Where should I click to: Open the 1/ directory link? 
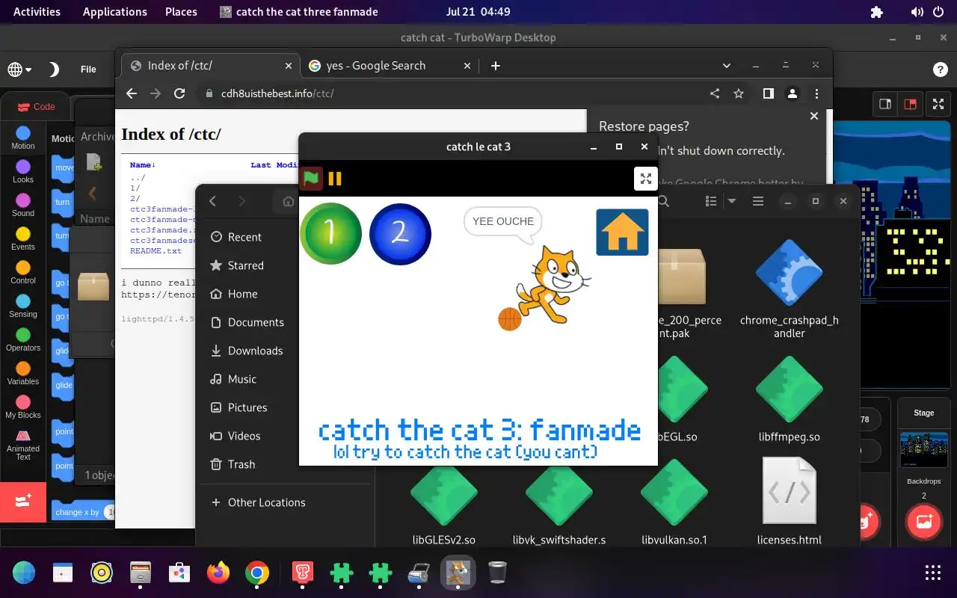coord(135,188)
